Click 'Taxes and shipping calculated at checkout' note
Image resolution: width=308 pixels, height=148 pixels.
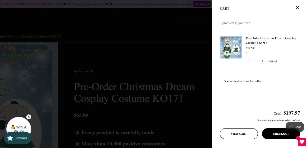point(278,120)
